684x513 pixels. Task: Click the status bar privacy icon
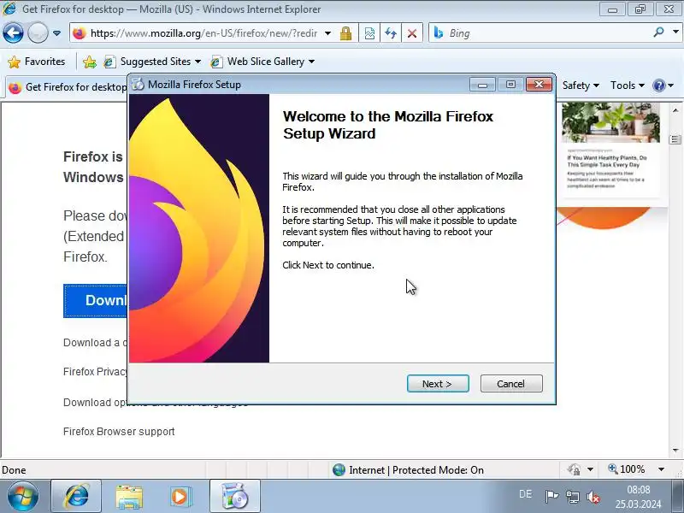[575, 469]
